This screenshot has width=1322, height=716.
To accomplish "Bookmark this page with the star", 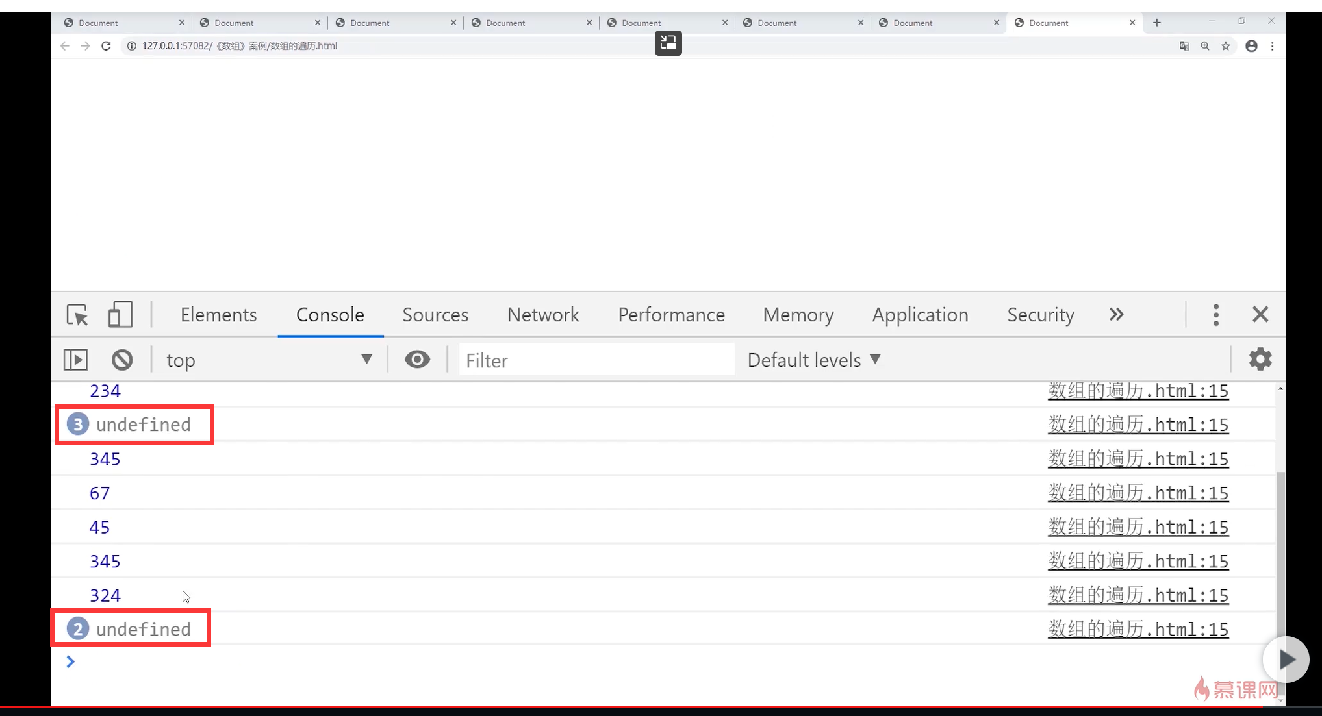I will tap(1226, 46).
